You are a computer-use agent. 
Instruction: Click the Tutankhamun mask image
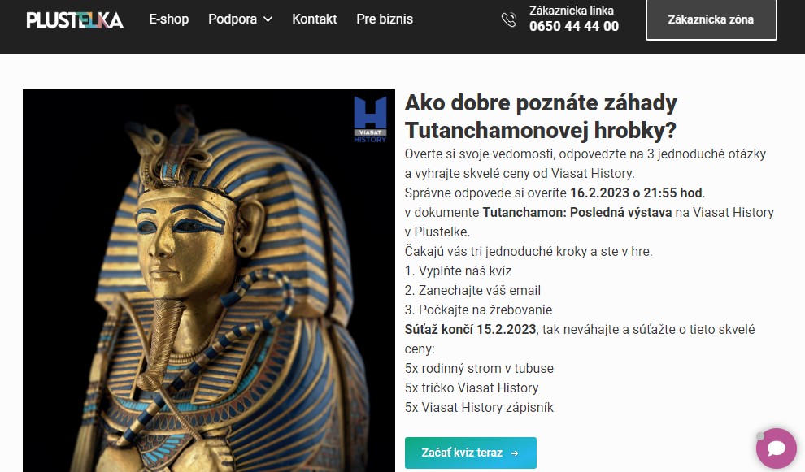[x=209, y=280]
